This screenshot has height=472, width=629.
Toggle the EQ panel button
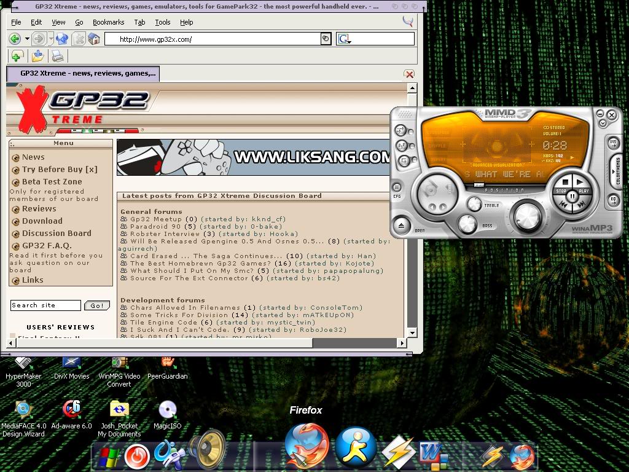613,200
